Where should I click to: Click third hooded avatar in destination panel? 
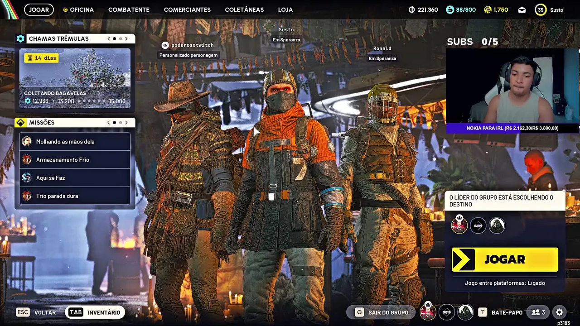pos(497,225)
